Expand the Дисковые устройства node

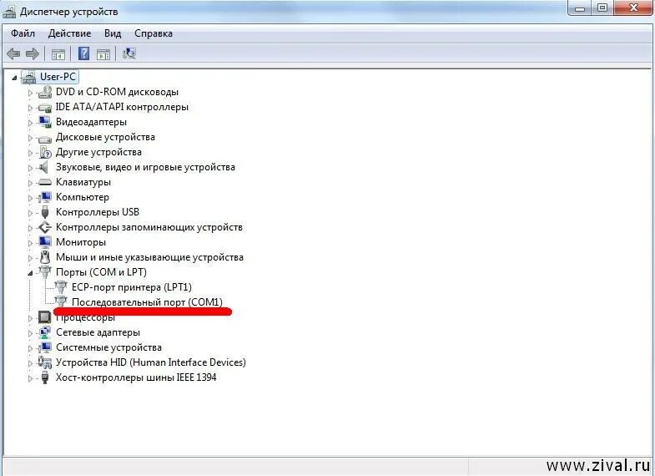click(30, 138)
